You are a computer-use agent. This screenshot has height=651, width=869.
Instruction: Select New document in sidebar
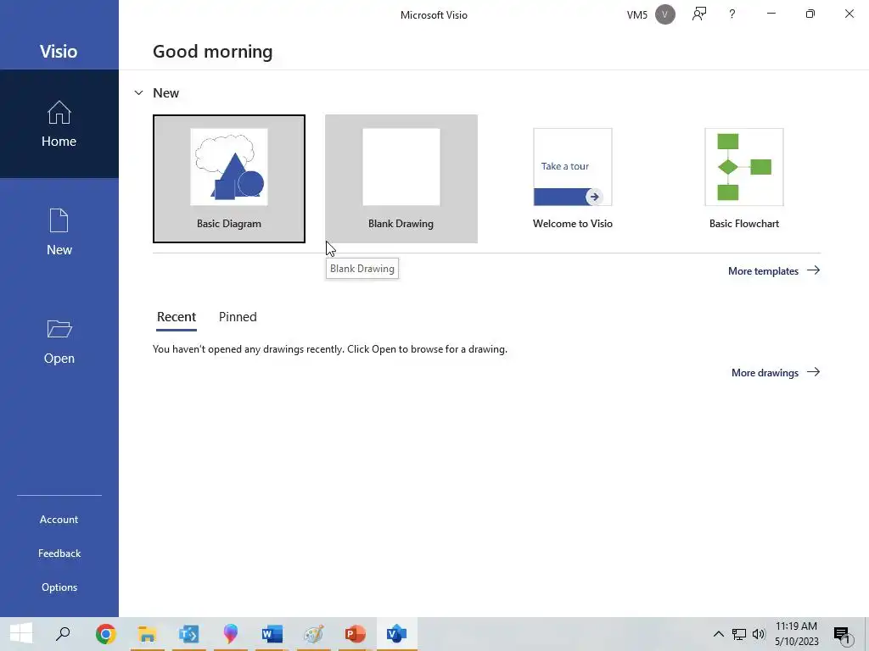(59, 232)
